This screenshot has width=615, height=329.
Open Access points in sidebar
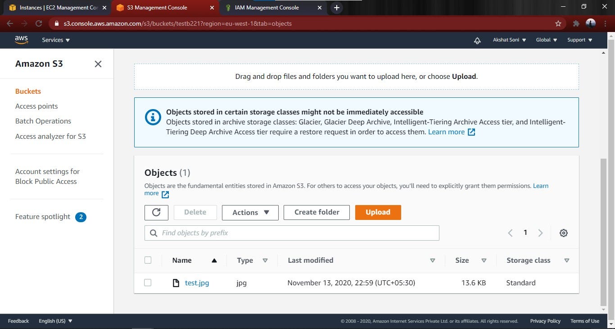click(36, 106)
